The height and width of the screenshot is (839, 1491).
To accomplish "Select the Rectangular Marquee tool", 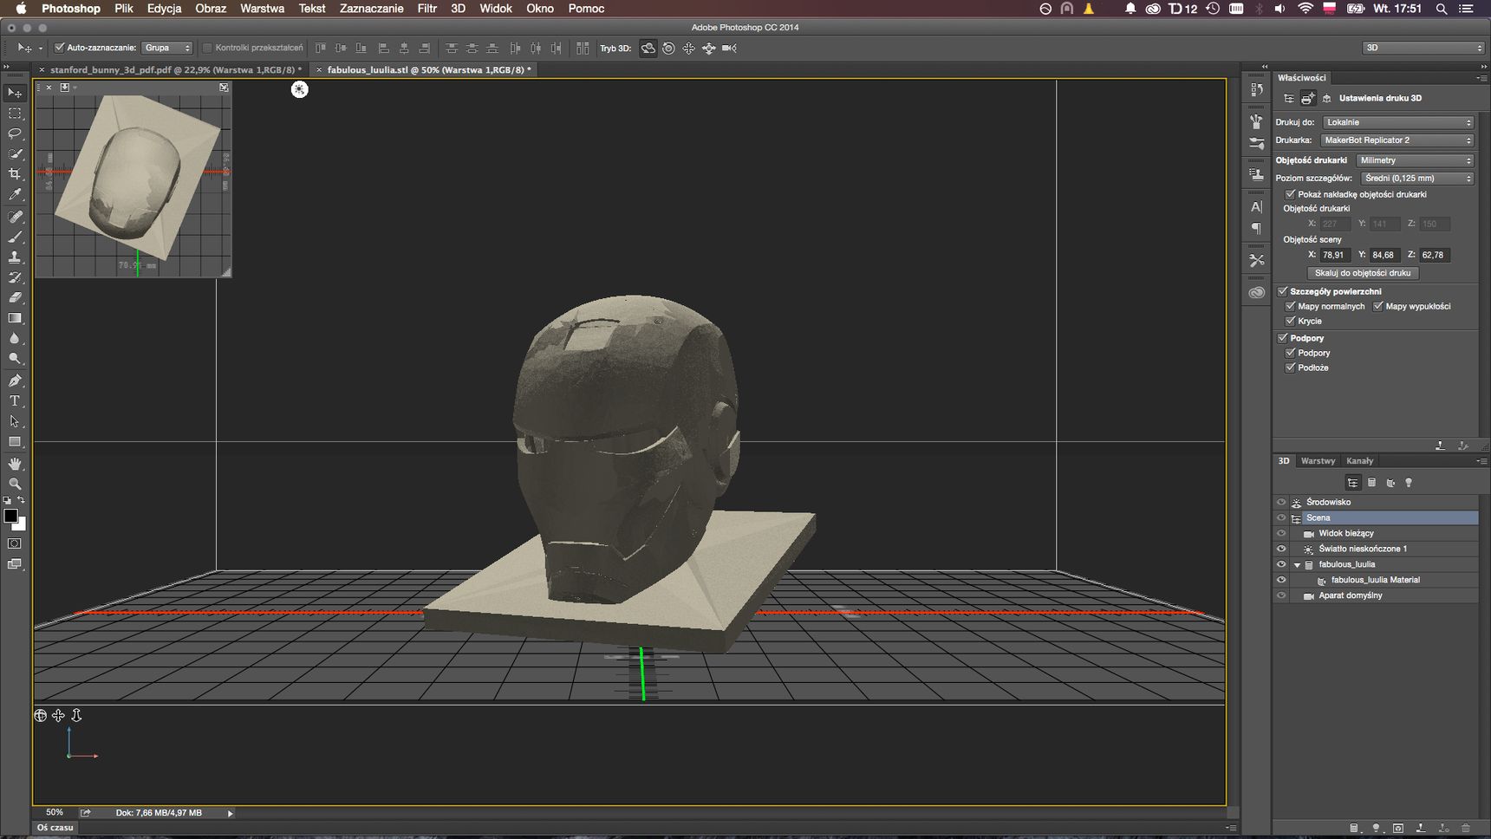I will point(15,114).
